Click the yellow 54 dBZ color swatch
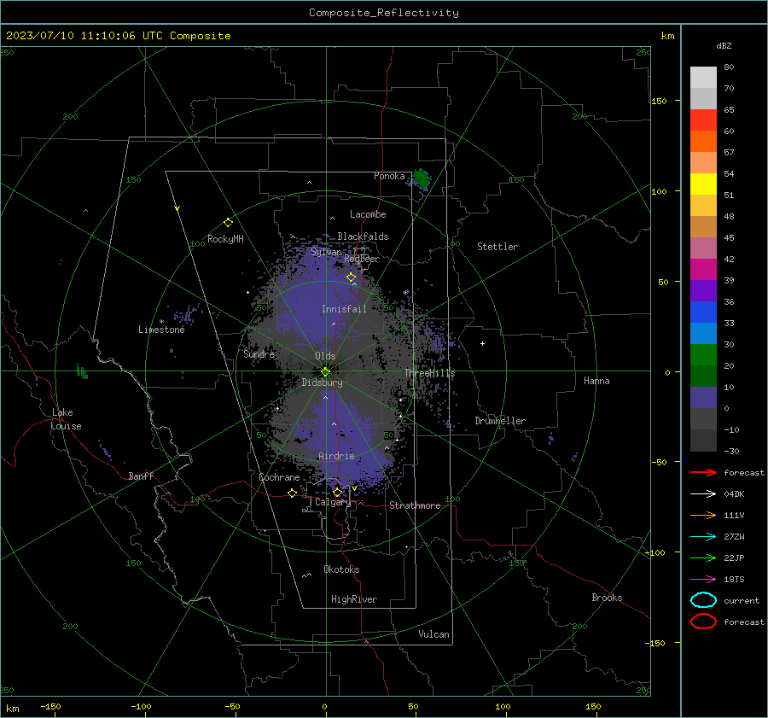Viewport: 768px width, 718px height. pos(703,184)
